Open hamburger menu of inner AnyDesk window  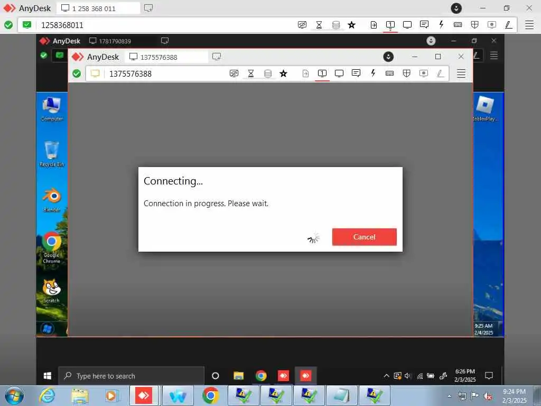coord(461,73)
